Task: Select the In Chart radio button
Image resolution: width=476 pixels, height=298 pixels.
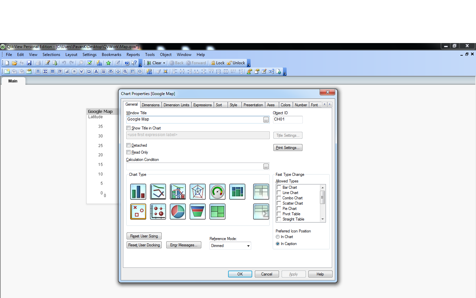Action: click(278, 237)
